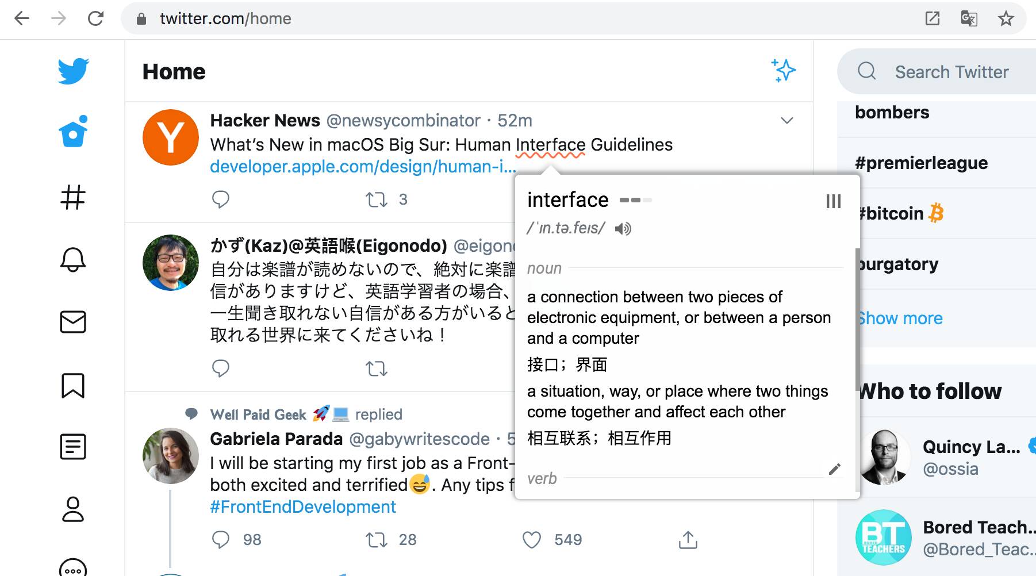Image resolution: width=1036 pixels, height=576 pixels.
Task: Open the developer.apple.com link
Action: tap(363, 167)
